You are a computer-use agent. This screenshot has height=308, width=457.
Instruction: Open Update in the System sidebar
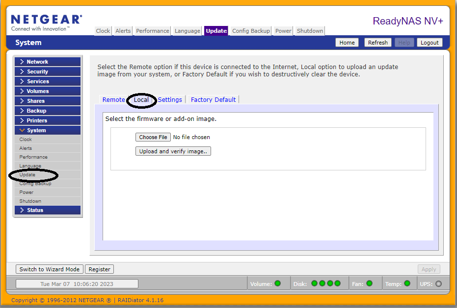point(48,174)
